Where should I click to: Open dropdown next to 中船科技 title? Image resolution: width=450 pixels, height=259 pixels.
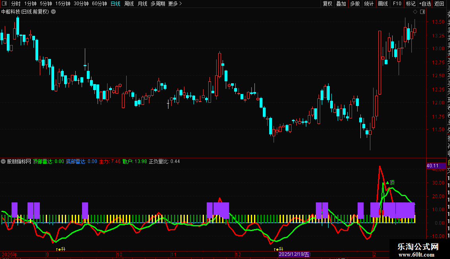click(x=53, y=12)
